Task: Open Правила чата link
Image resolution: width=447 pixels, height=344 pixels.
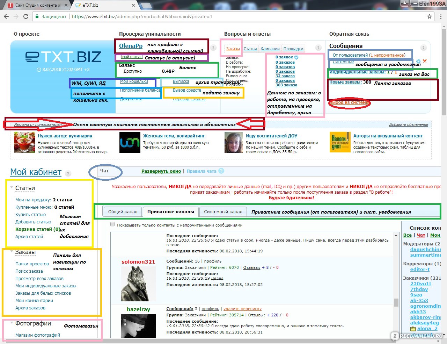Action: [201, 171]
